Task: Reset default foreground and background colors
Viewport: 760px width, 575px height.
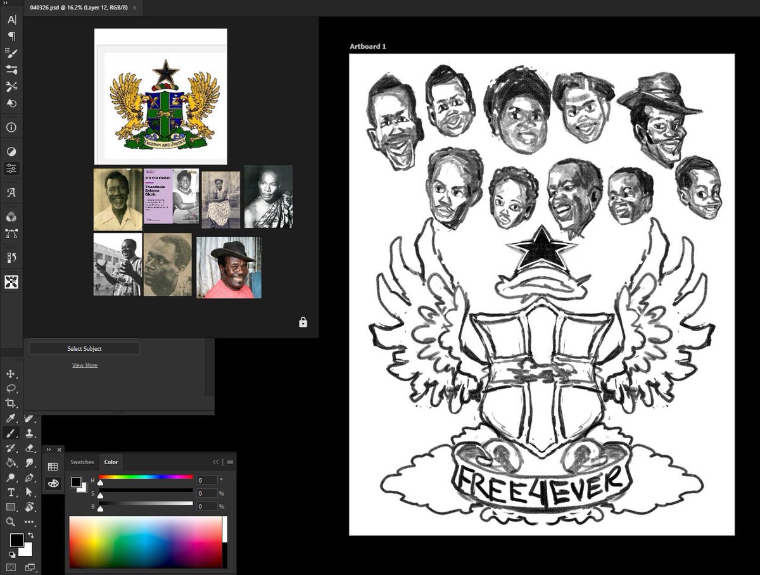Action: 12,555
